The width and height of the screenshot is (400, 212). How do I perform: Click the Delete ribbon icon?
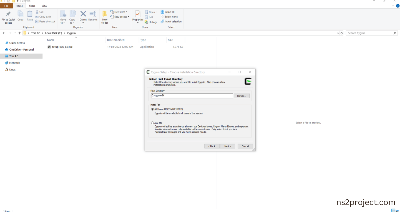(83, 14)
